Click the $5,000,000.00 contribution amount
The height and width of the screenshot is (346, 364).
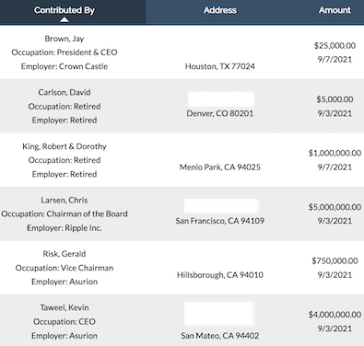pyautogui.click(x=335, y=207)
